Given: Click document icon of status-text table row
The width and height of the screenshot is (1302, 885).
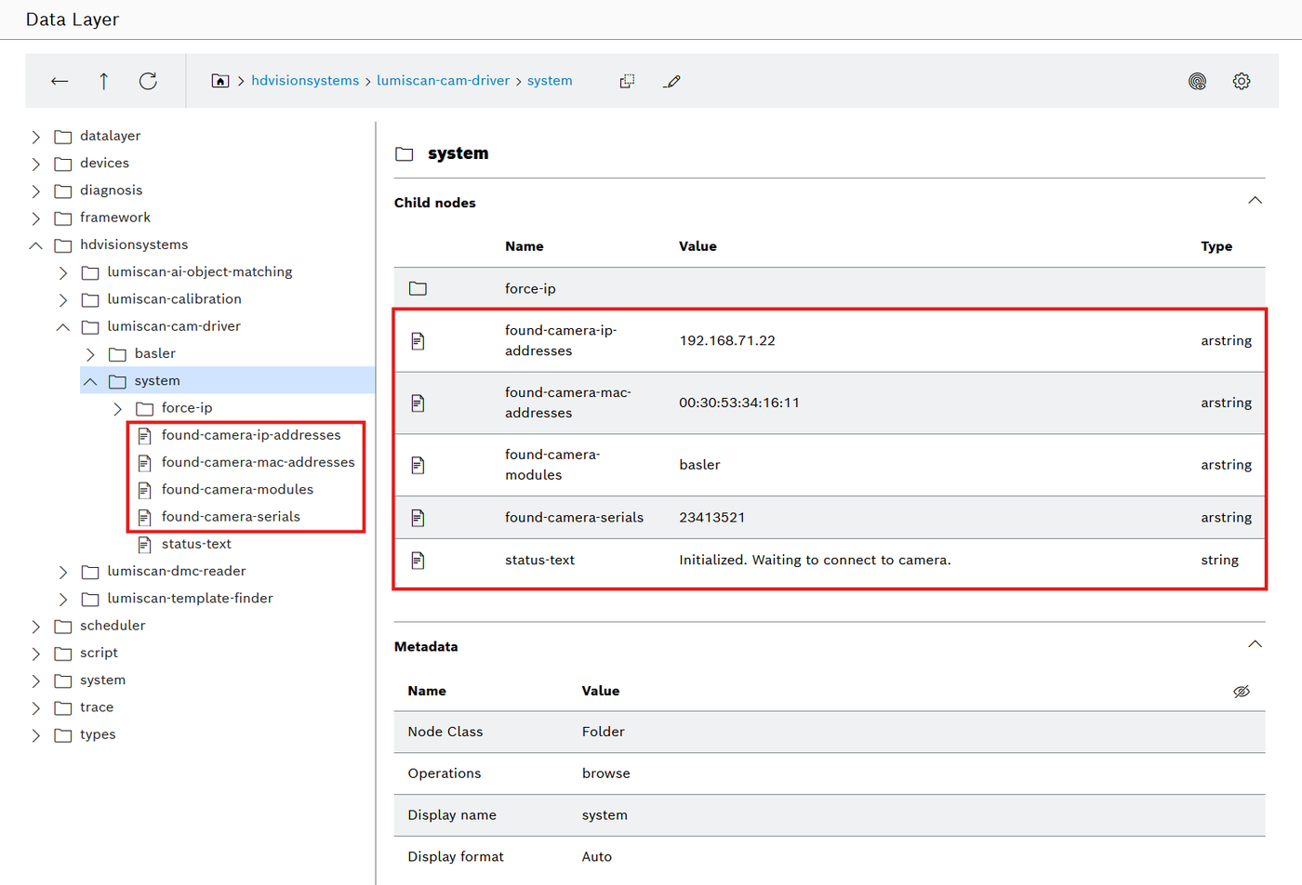Looking at the screenshot, I should coord(418,561).
